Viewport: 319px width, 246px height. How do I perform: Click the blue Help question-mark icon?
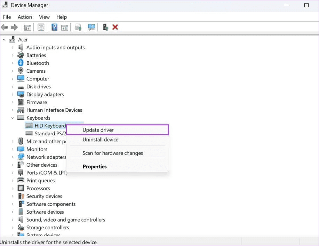(54, 27)
